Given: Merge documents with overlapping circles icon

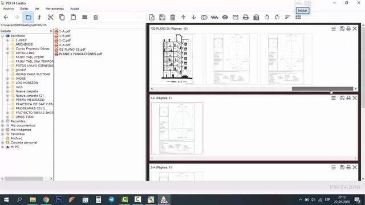Looking at the screenshot, I should coord(204,17).
